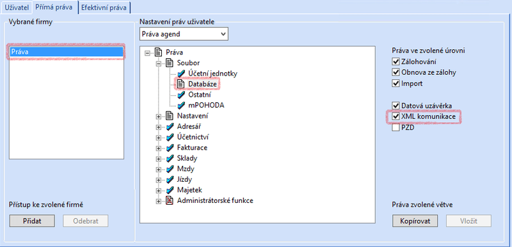Open the Efektivní práva tab
This screenshot has height=247, width=512.
tap(104, 8)
